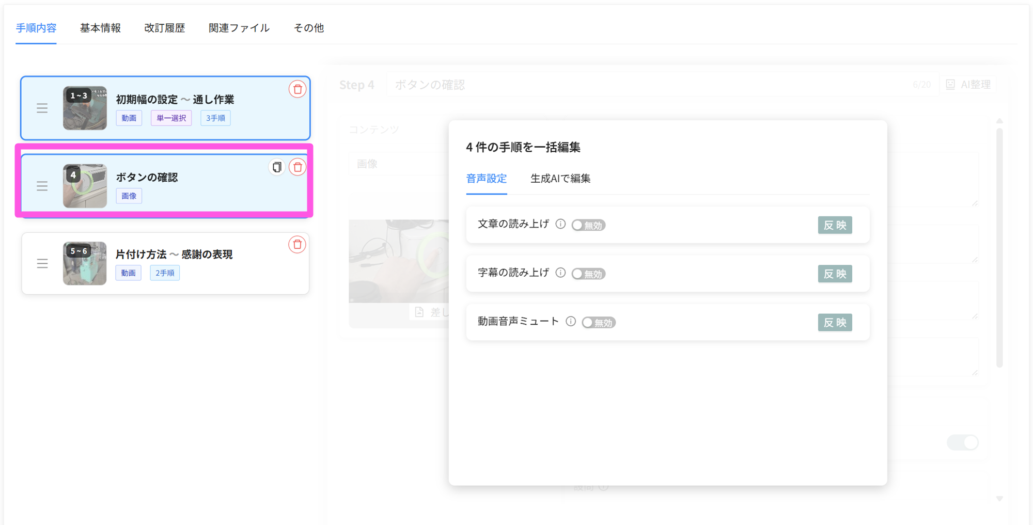The image size is (1033, 525).
Task: Switch to the 生成AIで編集 tab
Action: pyautogui.click(x=560, y=179)
